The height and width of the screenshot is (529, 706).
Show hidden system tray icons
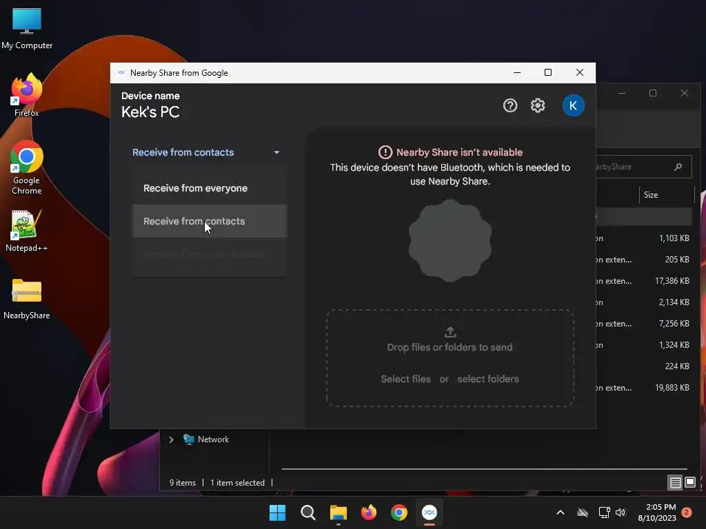click(561, 512)
